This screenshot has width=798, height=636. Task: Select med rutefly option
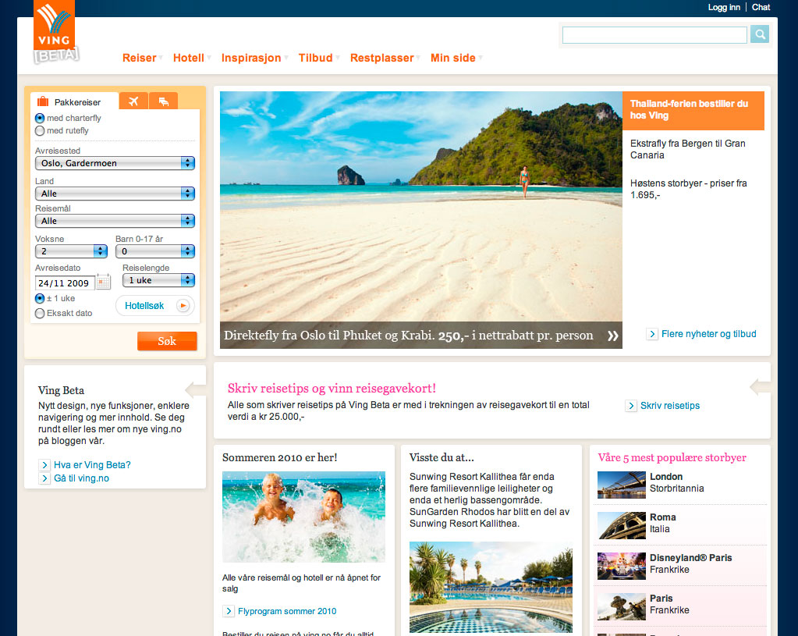point(40,131)
